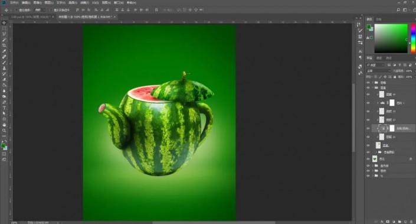The image size is (416, 224).
Task: Hide the second, expanded layer group
Action: pyautogui.click(x=368, y=87)
